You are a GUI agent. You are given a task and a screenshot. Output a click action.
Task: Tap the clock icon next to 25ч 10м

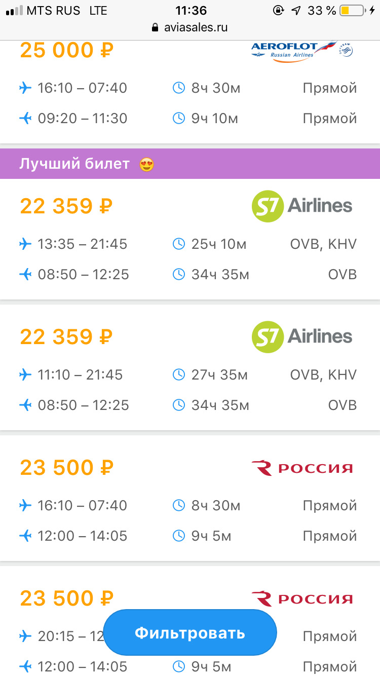coord(179,244)
